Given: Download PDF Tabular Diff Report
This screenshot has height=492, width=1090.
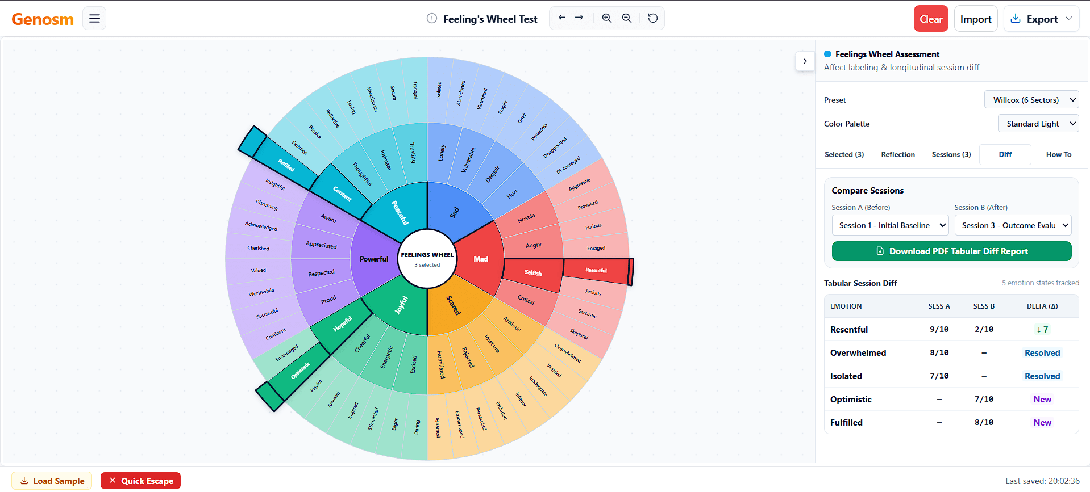Looking at the screenshot, I should [x=952, y=251].
